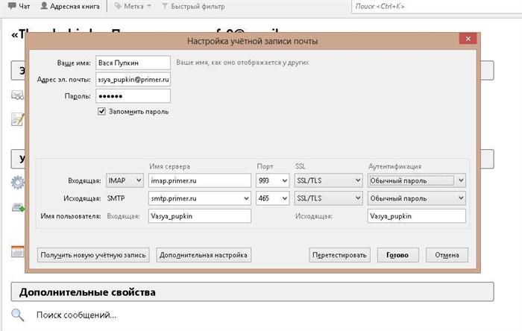Click the 'Отмена' button
This screenshot has width=522, height=331.
pos(447,255)
